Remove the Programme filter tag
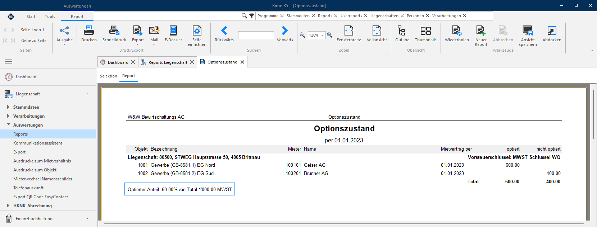597x227 pixels. click(x=282, y=16)
